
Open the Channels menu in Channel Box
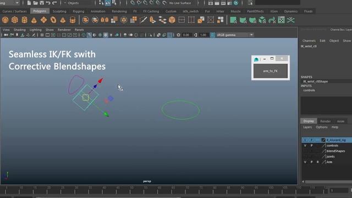click(x=309, y=41)
